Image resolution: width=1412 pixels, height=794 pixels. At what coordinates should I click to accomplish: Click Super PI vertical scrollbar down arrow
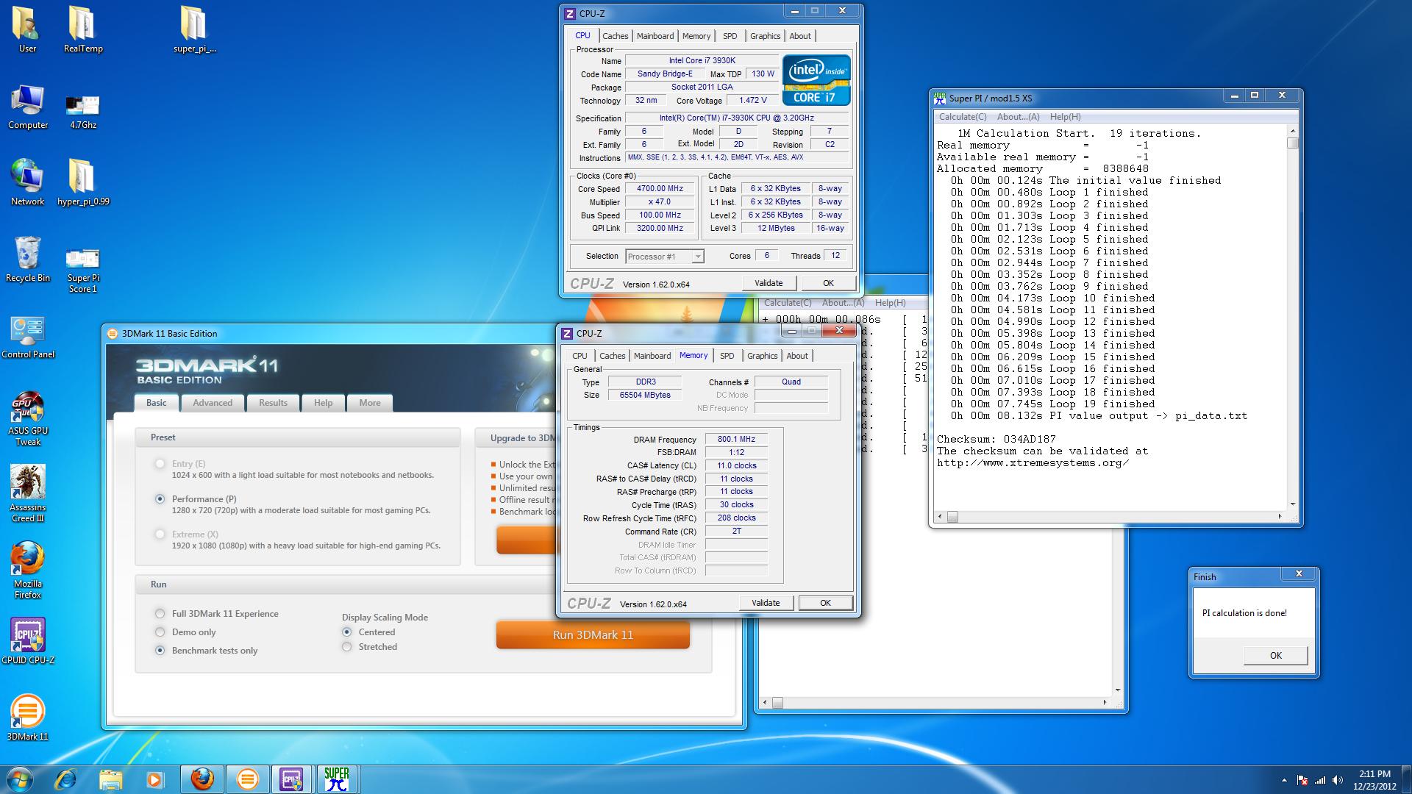[1293, 504]
